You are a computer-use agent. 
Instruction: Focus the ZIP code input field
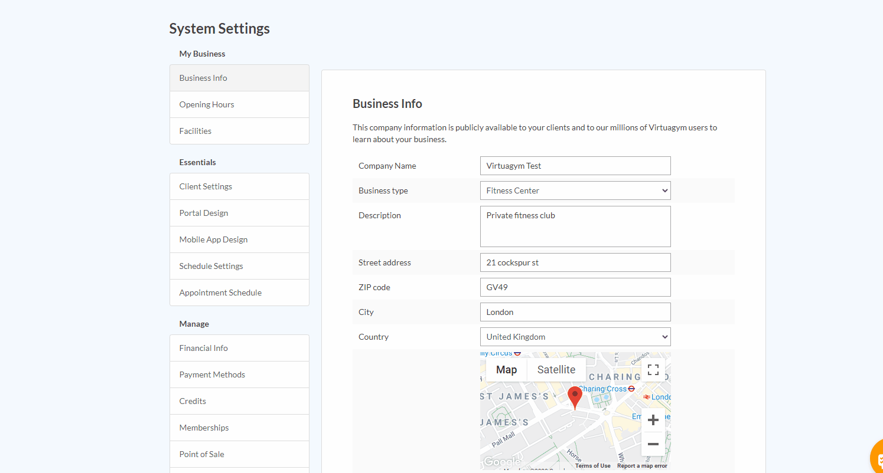(x=575, y=287)
